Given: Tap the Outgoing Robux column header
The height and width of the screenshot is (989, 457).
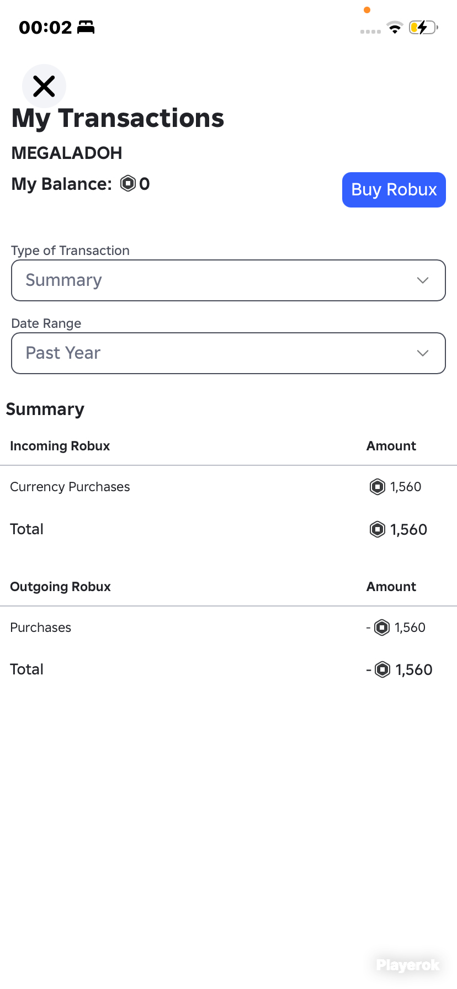Looking at the screenshot, I should pyautogui.click(x=61, y=587).
